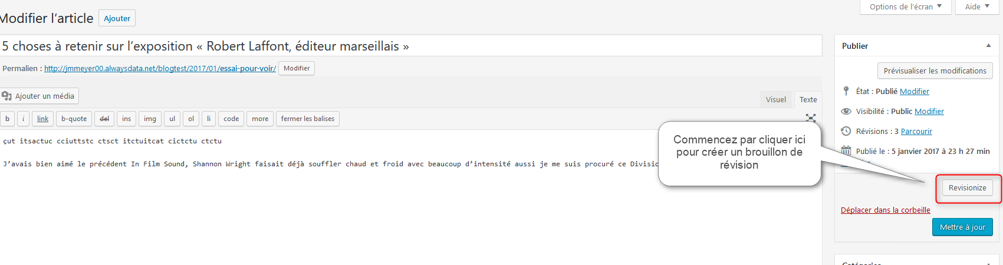Expand the Aide help dropdown
This screenshot has height=265, width=1003.
coord(977,7)
